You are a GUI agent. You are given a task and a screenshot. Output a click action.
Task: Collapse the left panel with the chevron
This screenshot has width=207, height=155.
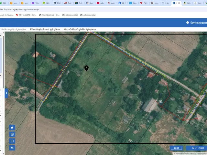(x=6, y=93)
